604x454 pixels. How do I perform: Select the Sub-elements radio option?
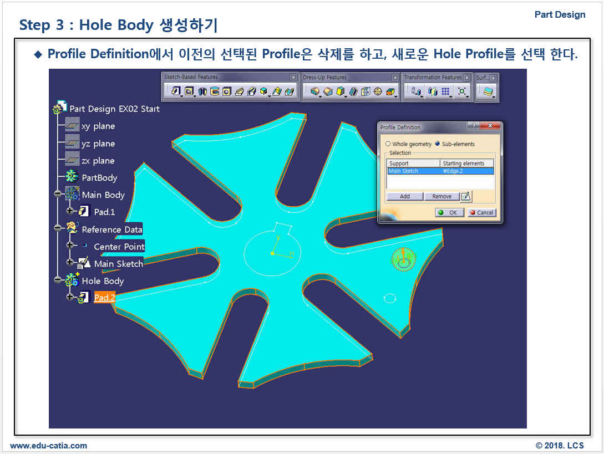(x=438, y=144)
